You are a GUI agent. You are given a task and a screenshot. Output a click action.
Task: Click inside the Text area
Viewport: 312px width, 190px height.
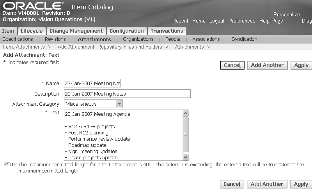[x=123, y=135]
